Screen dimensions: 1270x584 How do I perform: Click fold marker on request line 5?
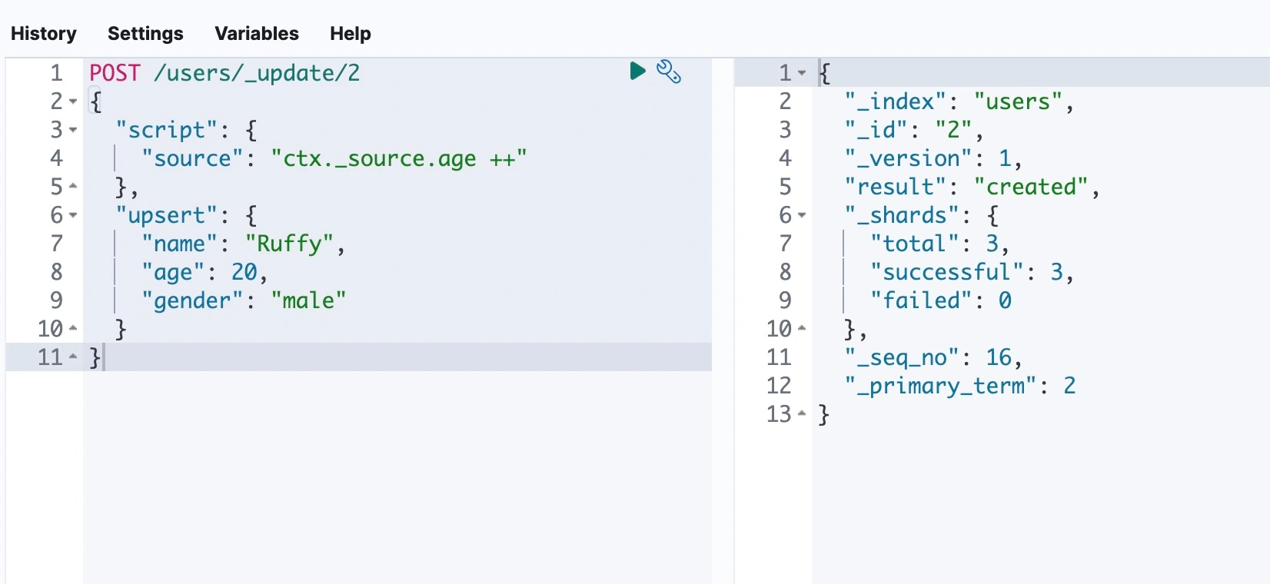click(73, 187)
